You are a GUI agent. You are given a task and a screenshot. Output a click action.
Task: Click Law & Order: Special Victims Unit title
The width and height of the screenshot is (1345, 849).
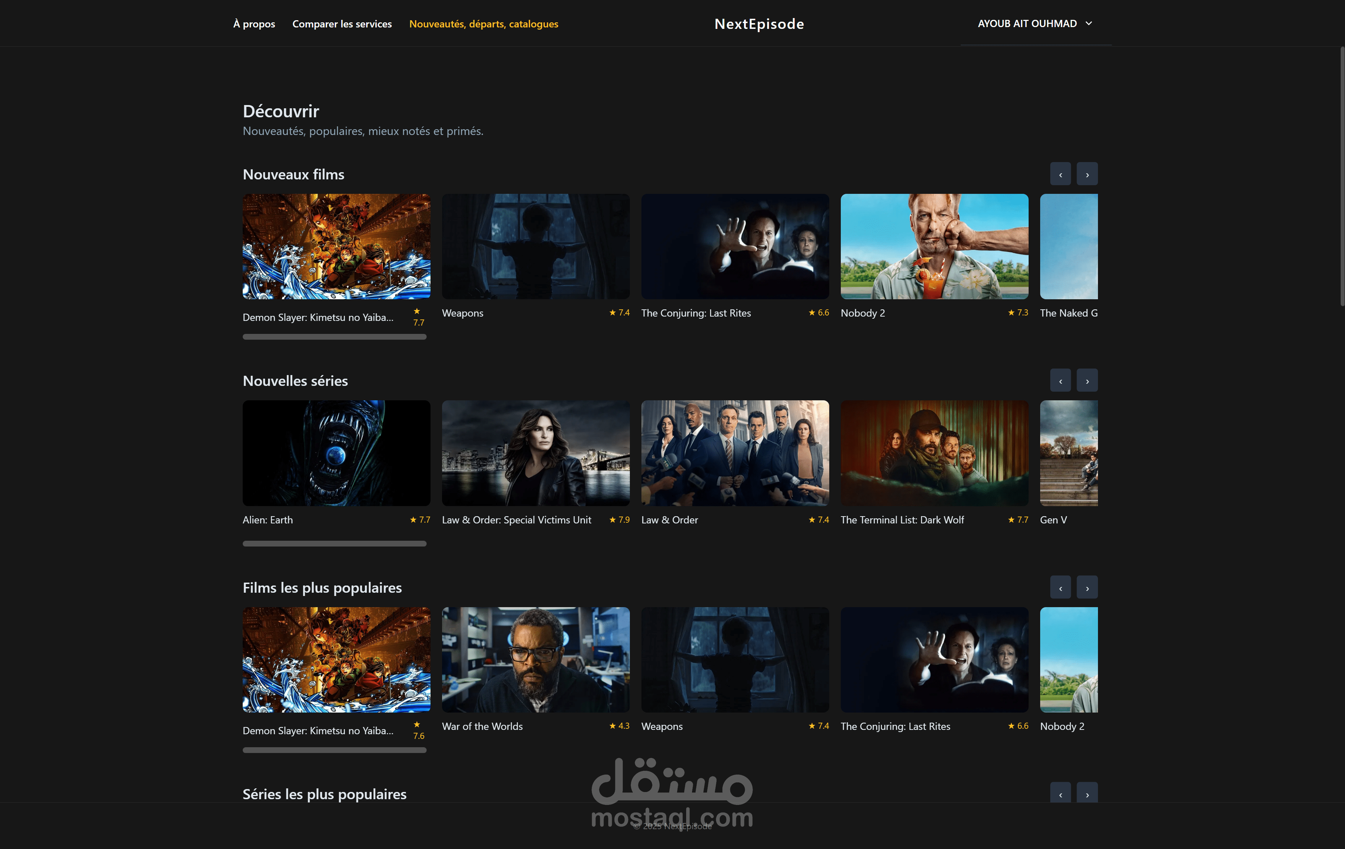[516, 520]
